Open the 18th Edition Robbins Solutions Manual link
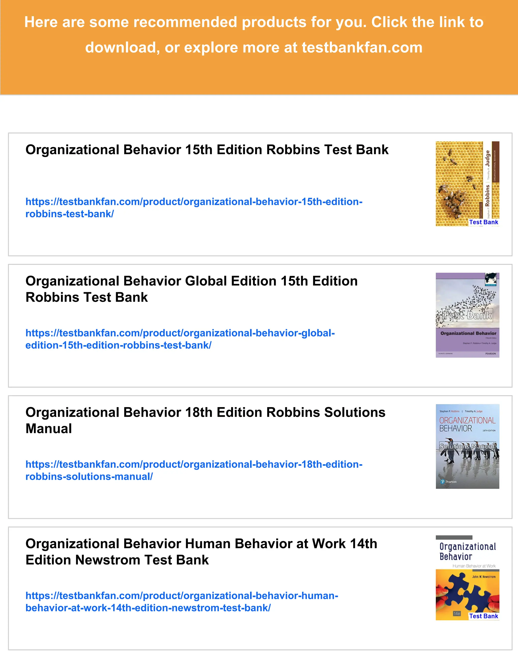 (x=194, y=465)
